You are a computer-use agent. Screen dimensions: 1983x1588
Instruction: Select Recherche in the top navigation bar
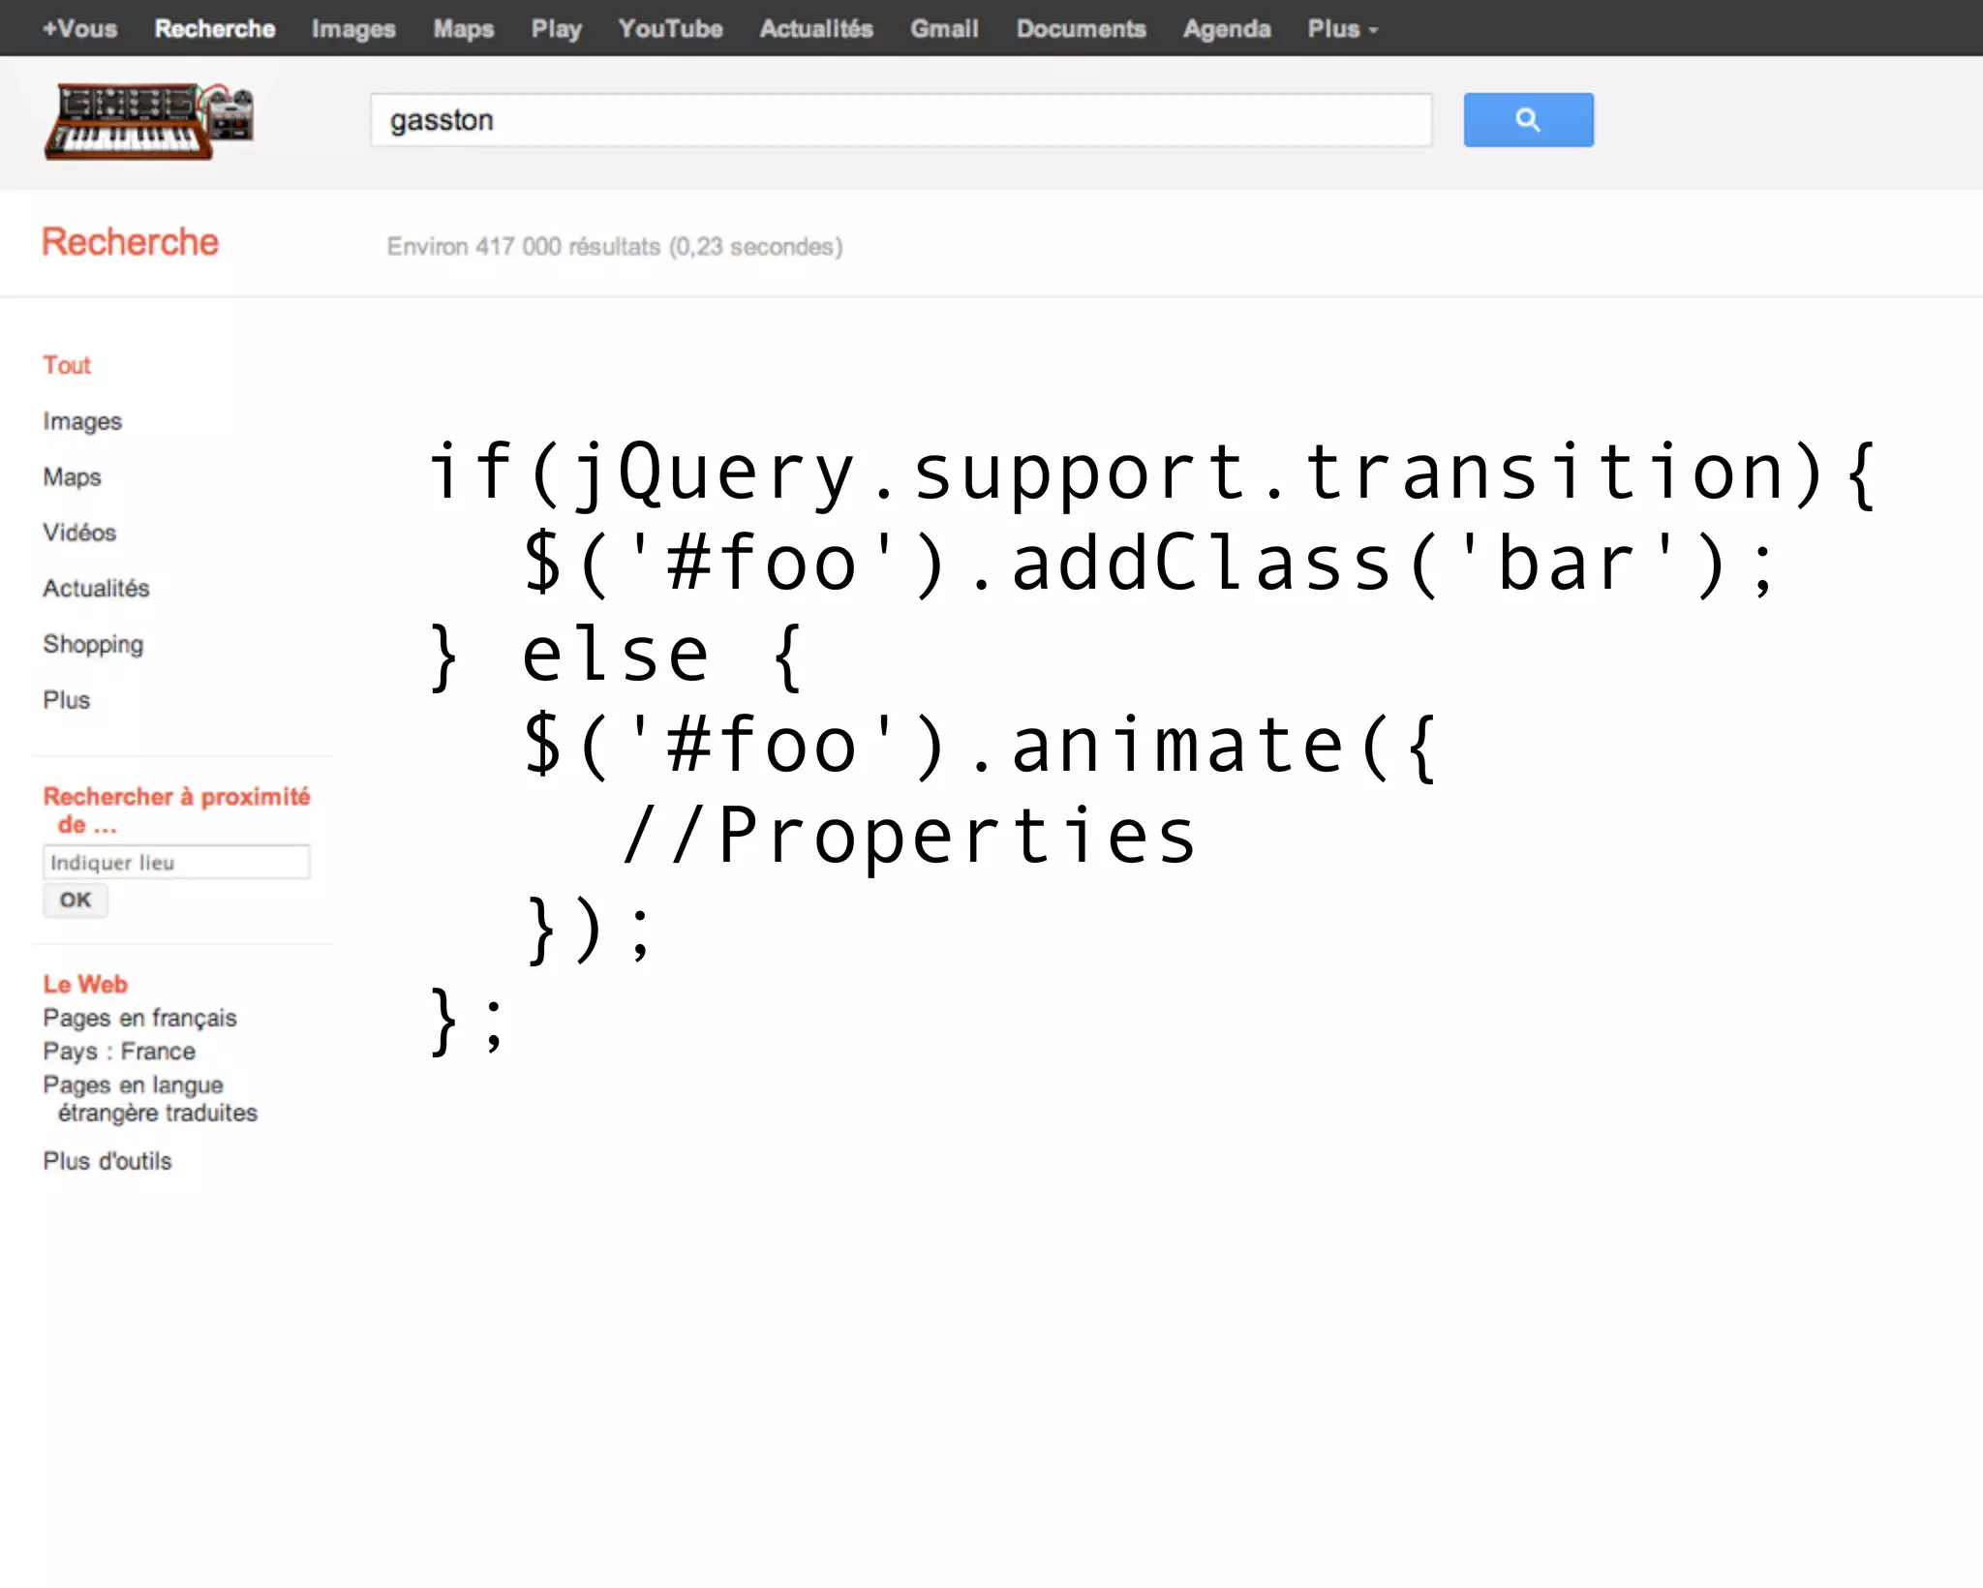point(215,29)
